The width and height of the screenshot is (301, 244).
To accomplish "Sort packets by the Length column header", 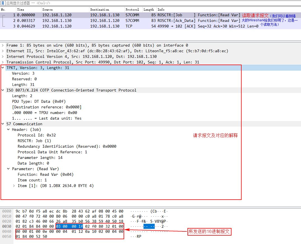I will [149, 10].
